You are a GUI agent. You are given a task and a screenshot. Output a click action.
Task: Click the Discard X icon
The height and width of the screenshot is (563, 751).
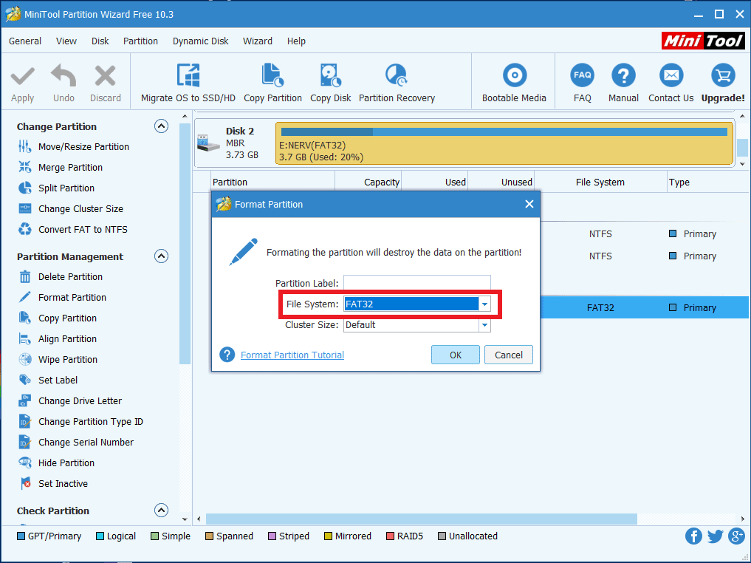(106, 76)
